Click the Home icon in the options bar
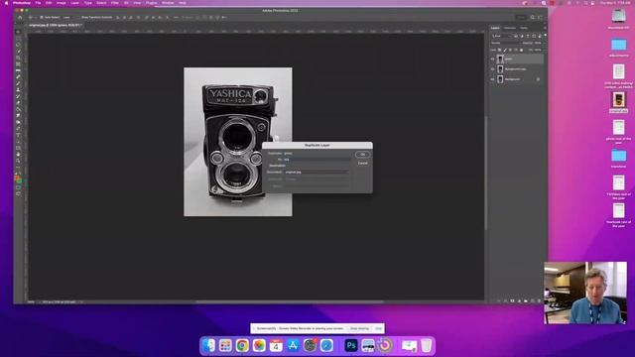The height and width of the screenshot is (357, 635). [20, 18]
